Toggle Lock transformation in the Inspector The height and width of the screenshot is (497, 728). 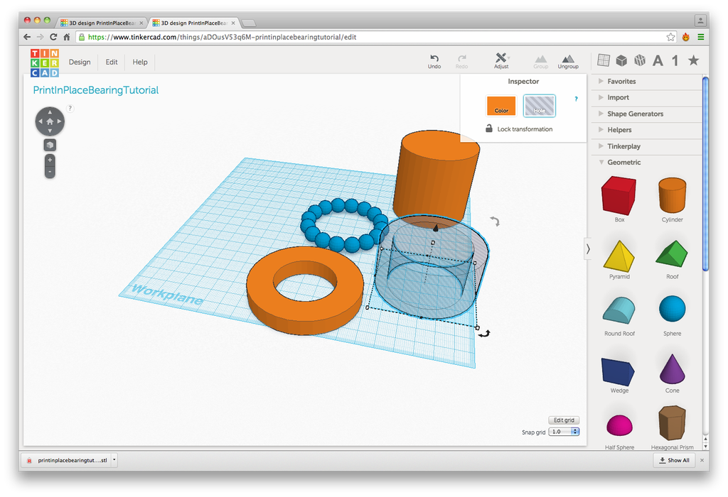(519, 129)
